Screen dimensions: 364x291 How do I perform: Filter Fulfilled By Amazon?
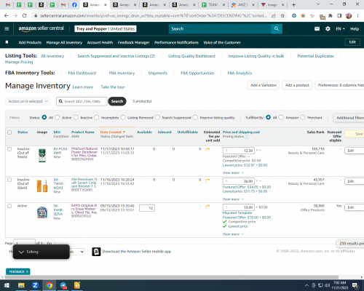click(281, 117)
